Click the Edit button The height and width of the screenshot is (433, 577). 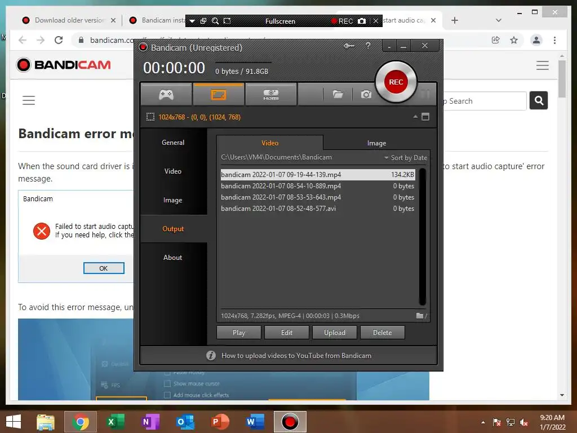(x=287, y=333)
